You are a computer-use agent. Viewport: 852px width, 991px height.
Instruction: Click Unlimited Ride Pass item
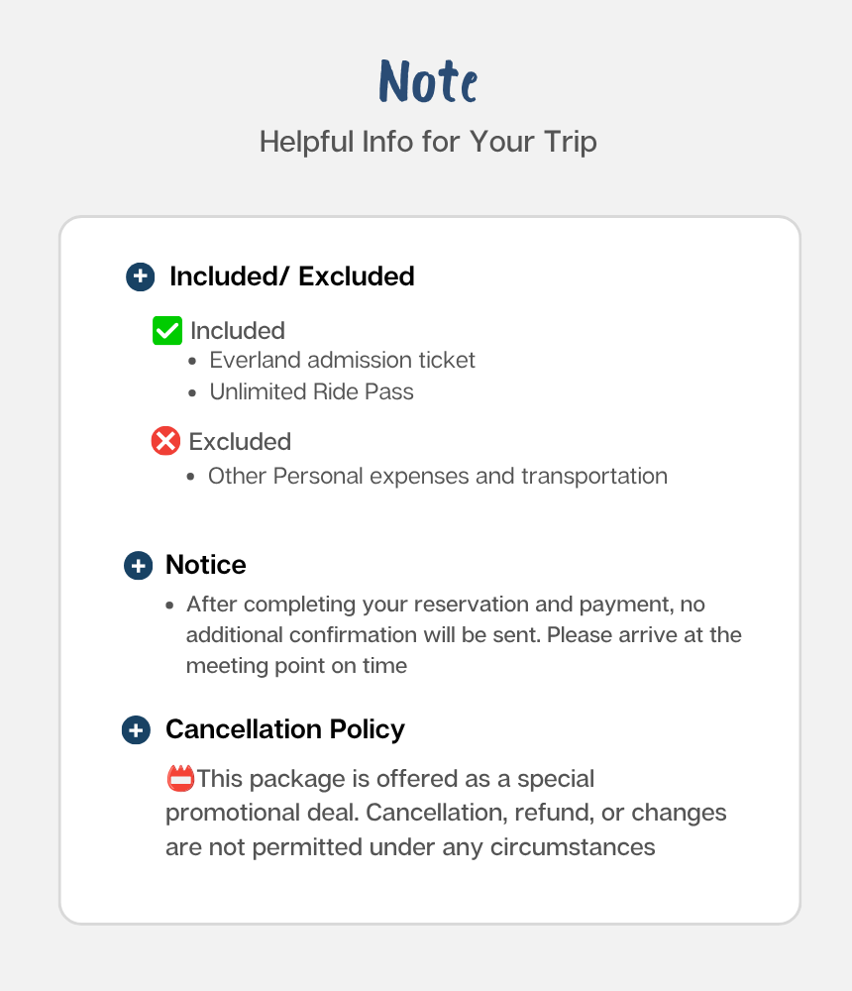pyautogui.click(x=312, y=391)
